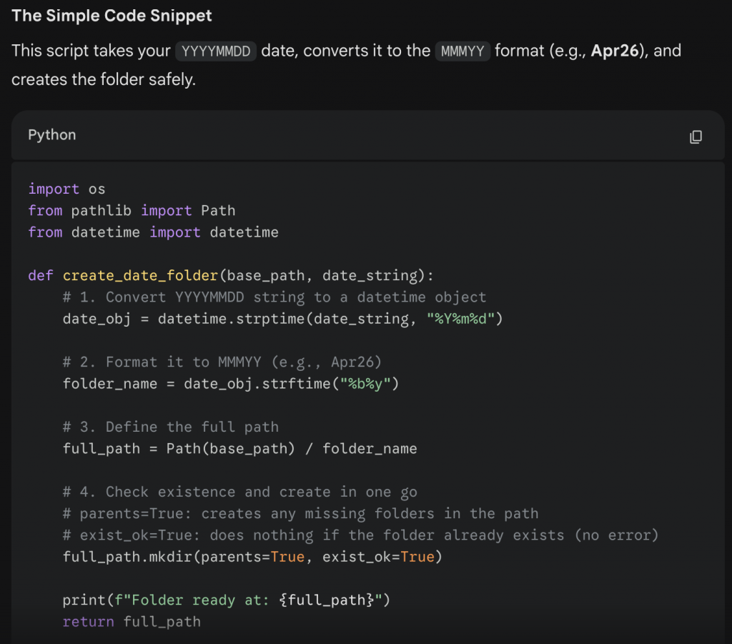
Task: Click the 'full_path = Path(base_path)' line
Action: click(239, 449)
